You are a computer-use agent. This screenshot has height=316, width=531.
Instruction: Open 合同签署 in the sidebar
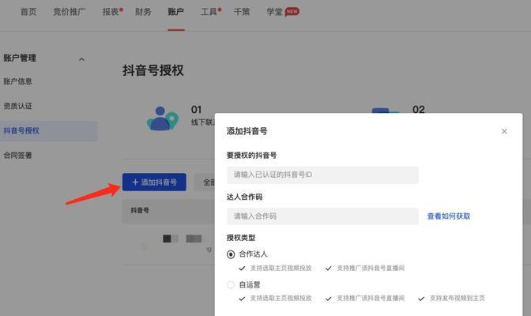(17, 156)
